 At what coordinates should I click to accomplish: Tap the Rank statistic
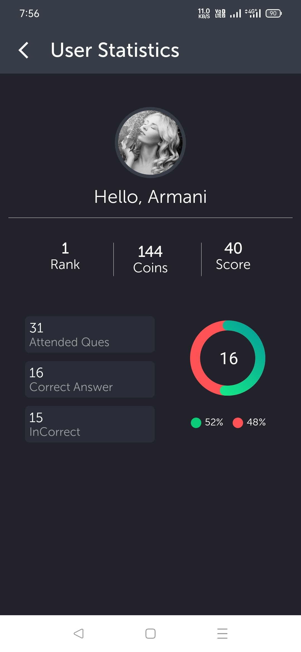point(65,256)
